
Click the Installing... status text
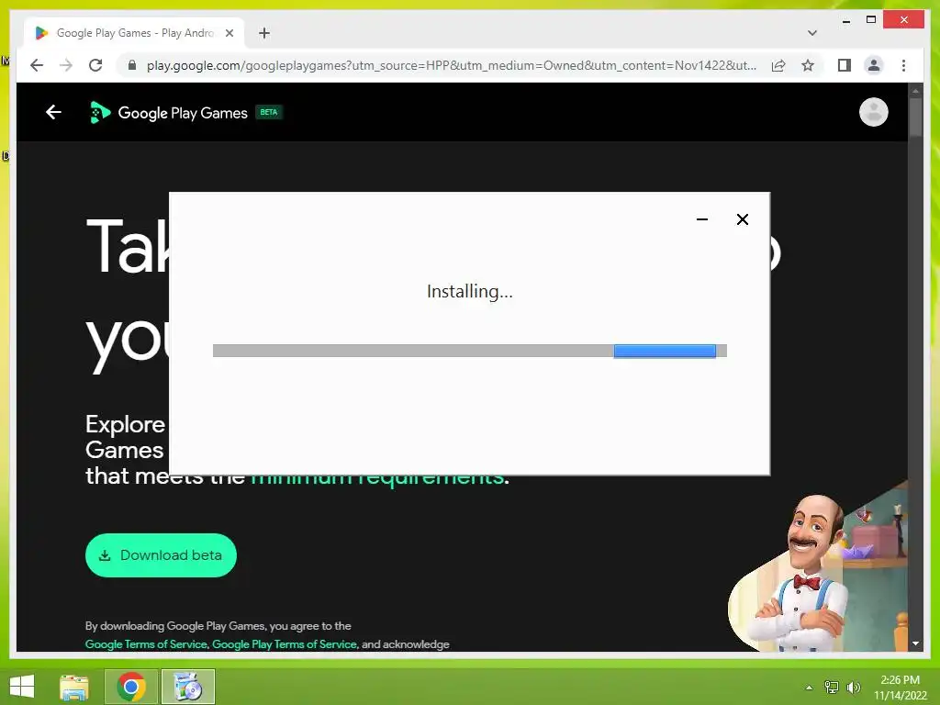tap(469, 291)
